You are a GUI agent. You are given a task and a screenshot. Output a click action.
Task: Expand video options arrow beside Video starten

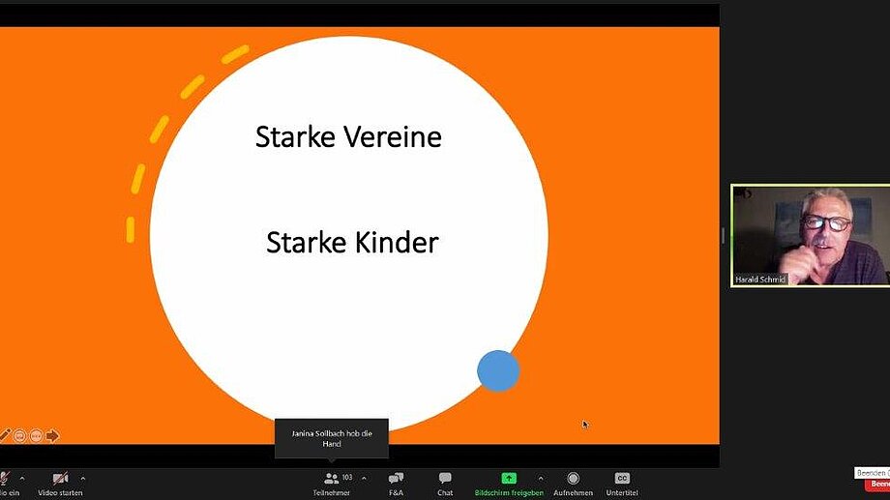83,478
